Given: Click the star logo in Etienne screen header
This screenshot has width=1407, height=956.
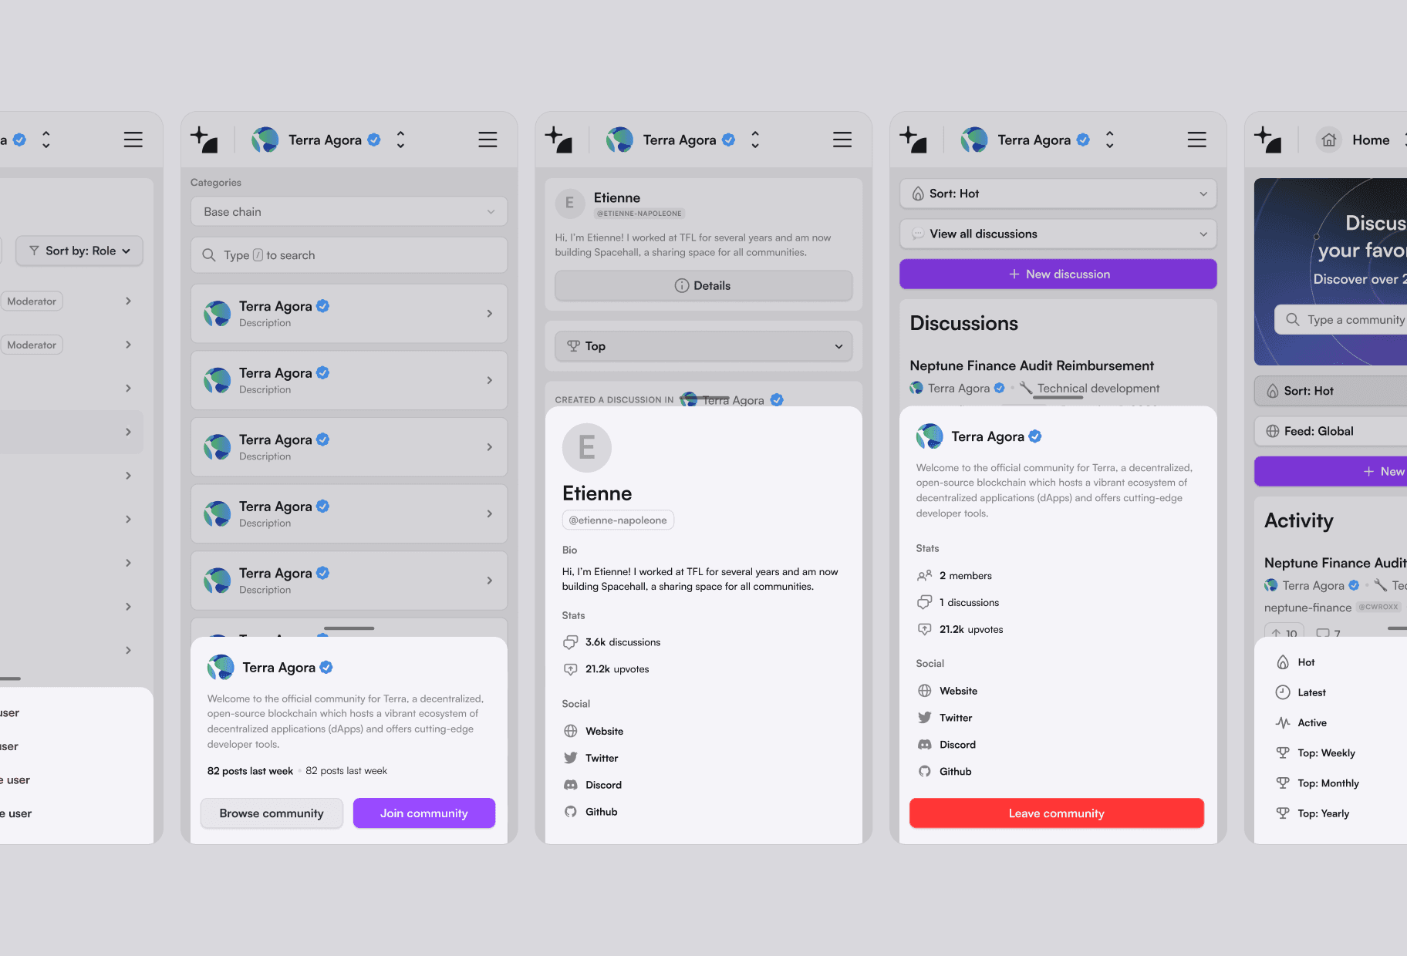Looking at the screenshot, I should pyautogui.click(x=558, y=140).
